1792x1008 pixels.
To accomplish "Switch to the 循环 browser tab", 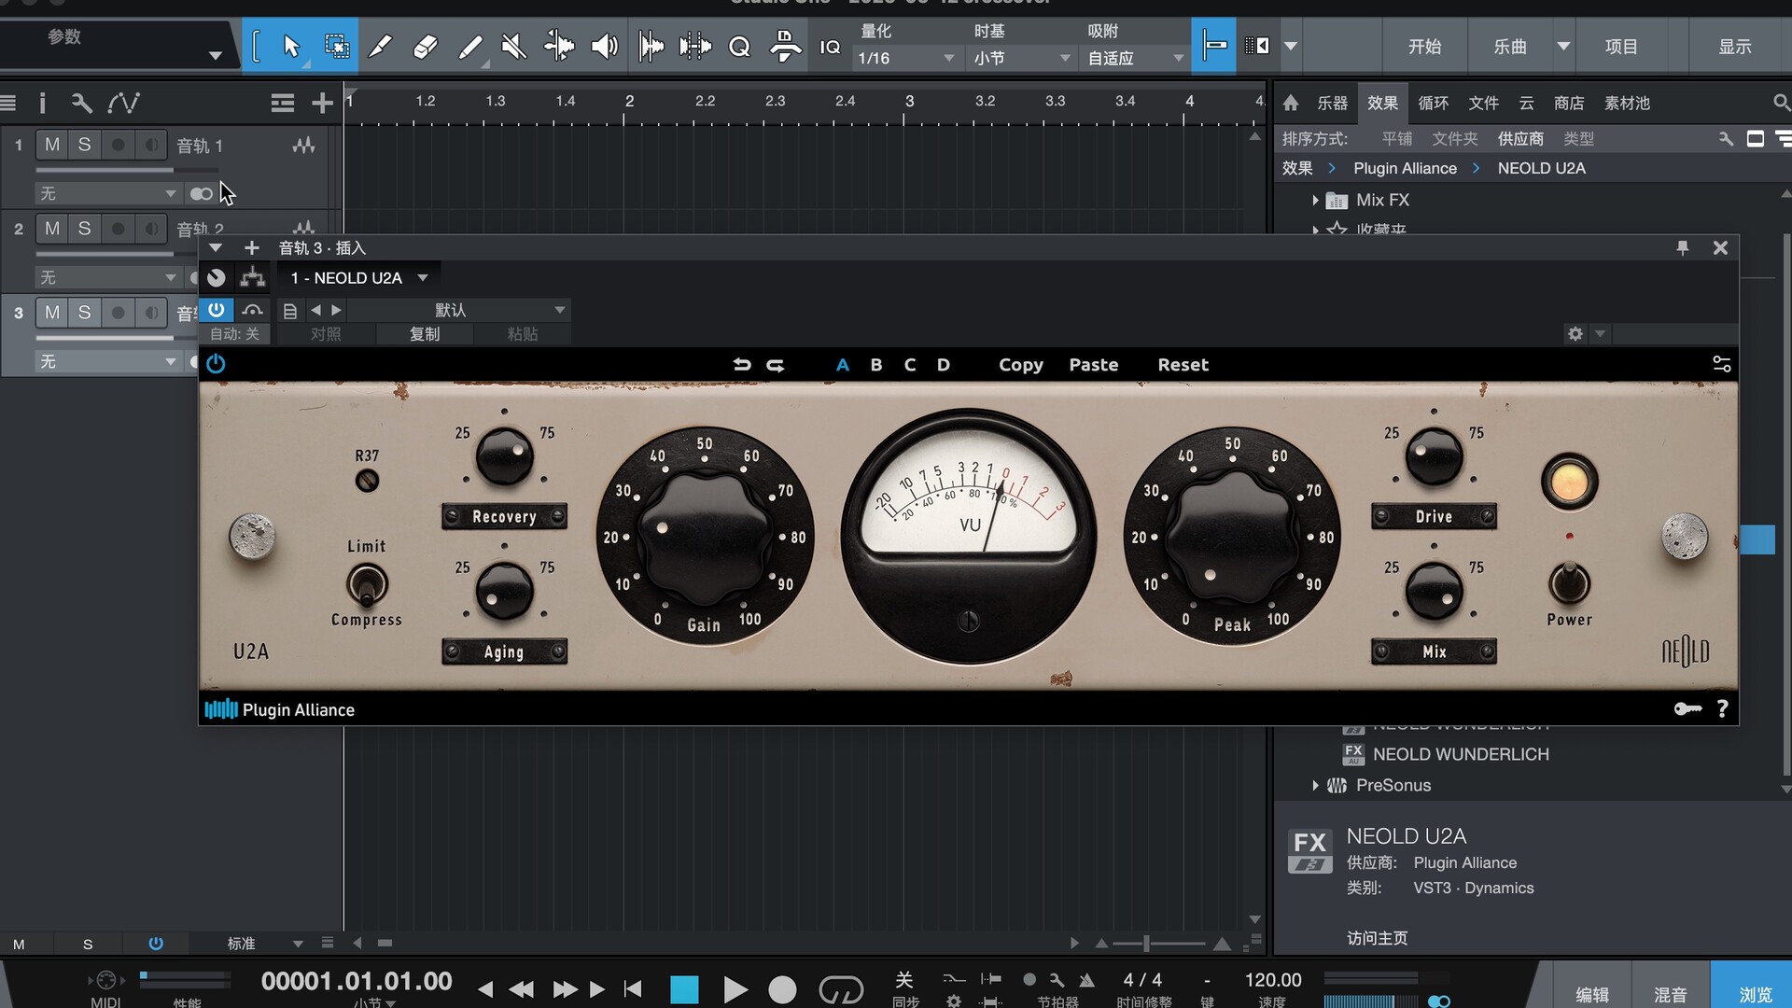I will [1433, 103].
